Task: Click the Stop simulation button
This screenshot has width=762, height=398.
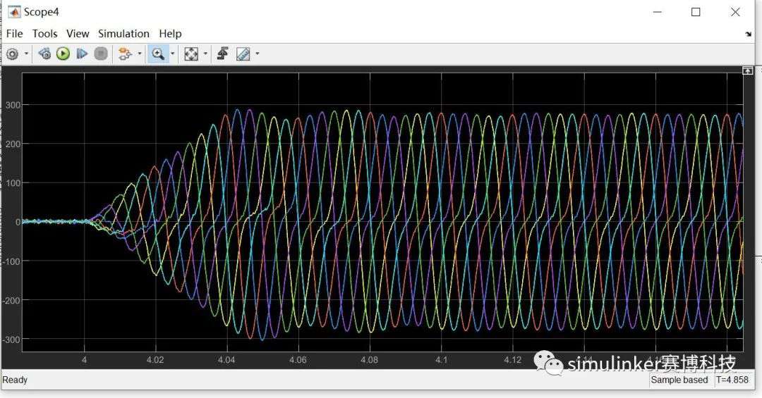Action: click(101, 54)
